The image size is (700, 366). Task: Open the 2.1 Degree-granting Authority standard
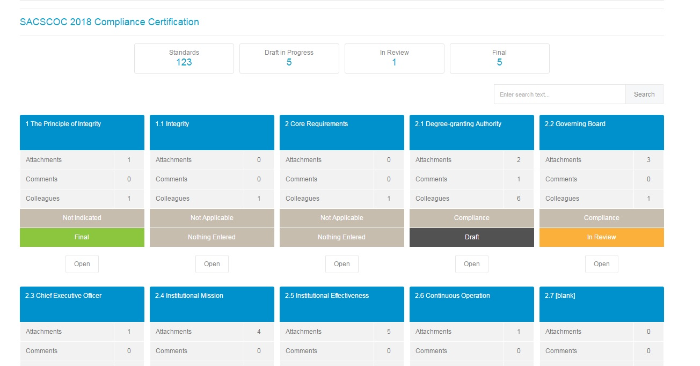pyautogui.click(x=472, y=264)
